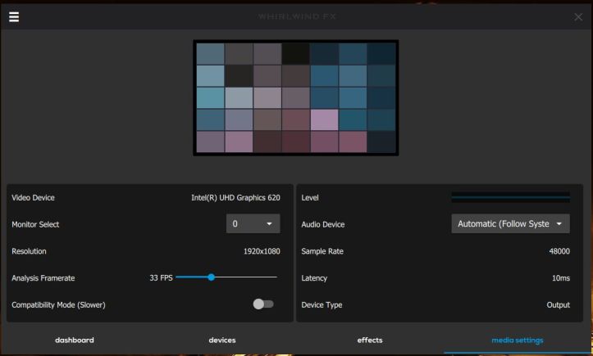Select the media settings tab

tap(518, 340)
